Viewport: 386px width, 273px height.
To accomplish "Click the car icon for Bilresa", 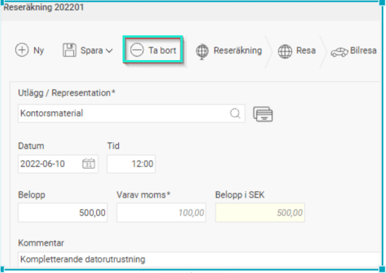I will pos(338,51).
